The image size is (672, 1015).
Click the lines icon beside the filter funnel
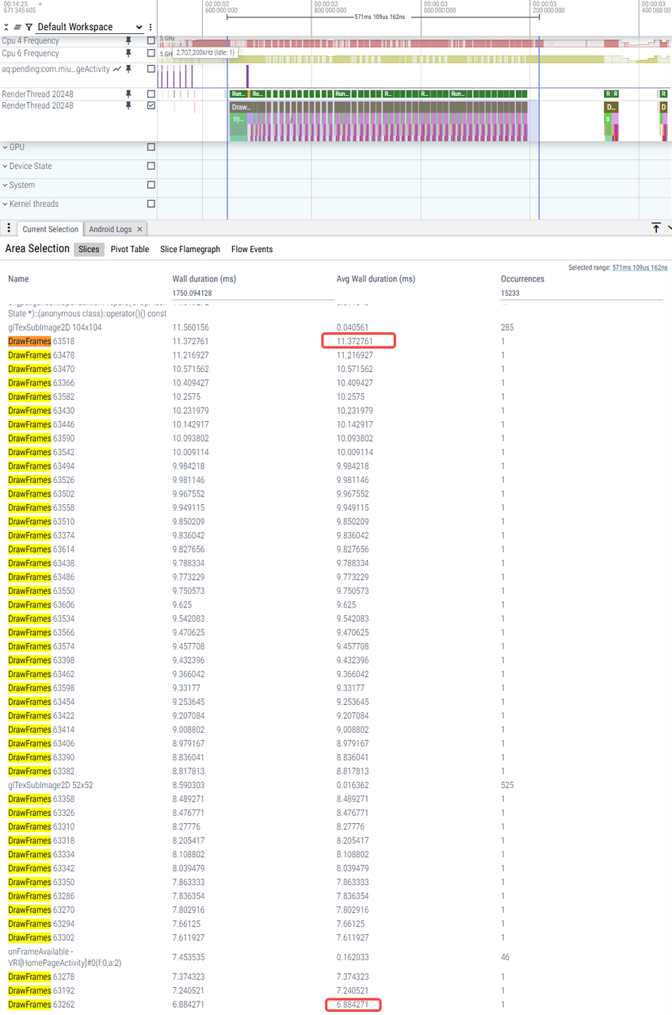tap(17, 27)
